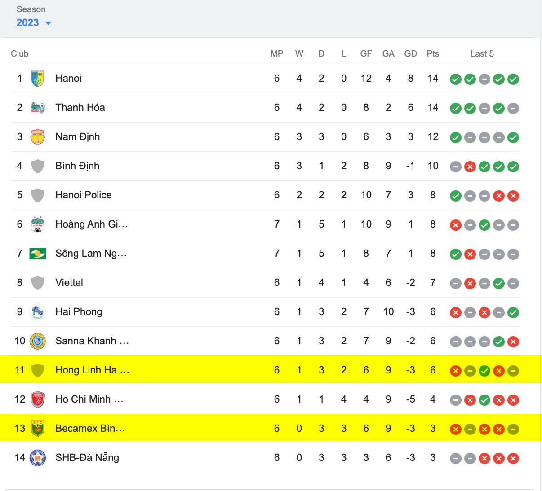This screenshot has width=542, height=491.
Task: Click Sông Lam Nghệ An's red loss icon
Action: [470, 254]
